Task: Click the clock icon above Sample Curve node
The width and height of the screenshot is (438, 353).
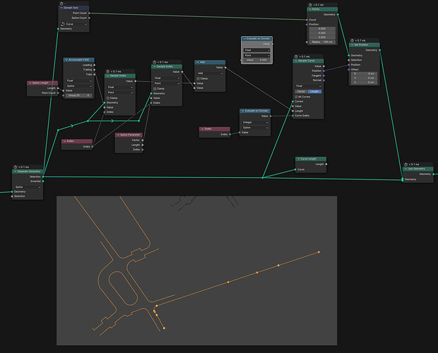Action: tap(296, 56)
